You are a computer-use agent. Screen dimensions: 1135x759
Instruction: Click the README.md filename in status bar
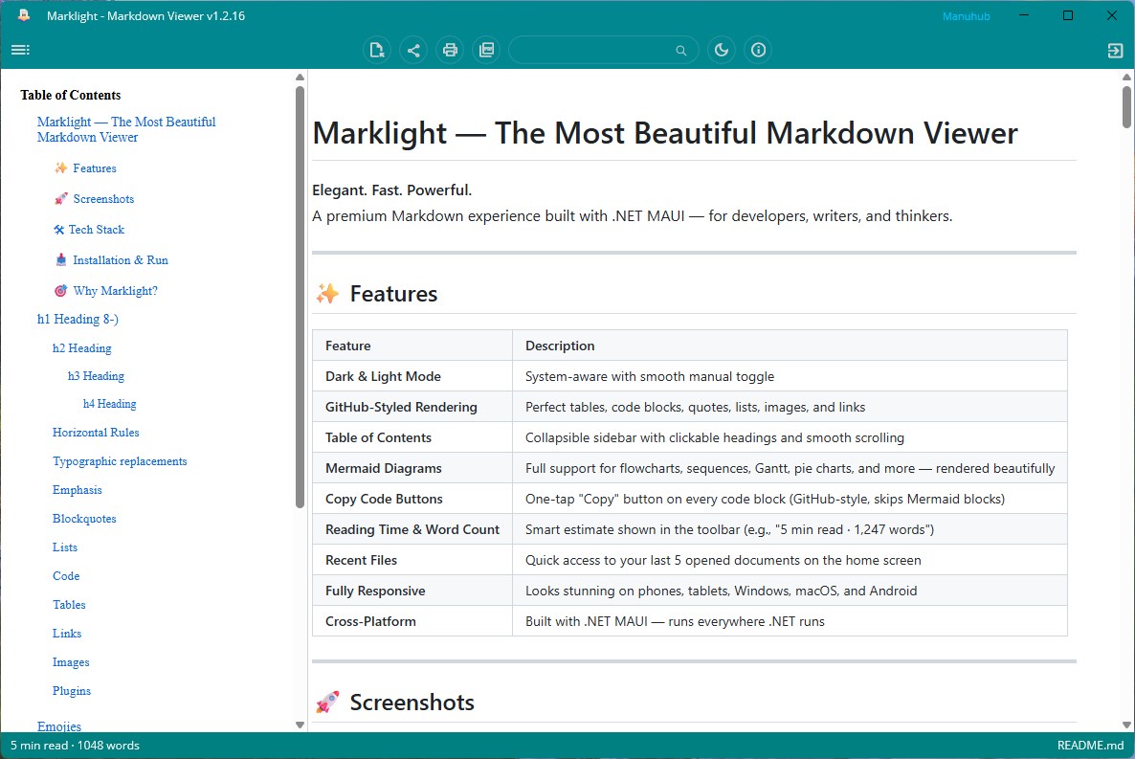tap(1090, 746)
